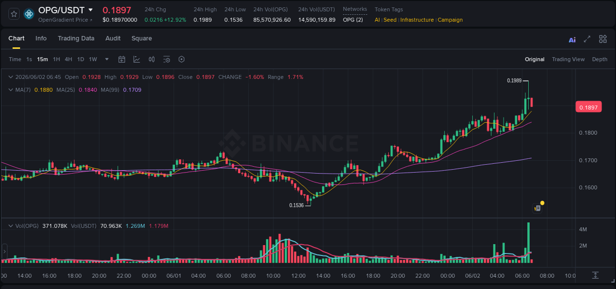The width and height of the screenshot is (616, 289).
Task: Switch to the Original chart view
Action: coord(535,59)
